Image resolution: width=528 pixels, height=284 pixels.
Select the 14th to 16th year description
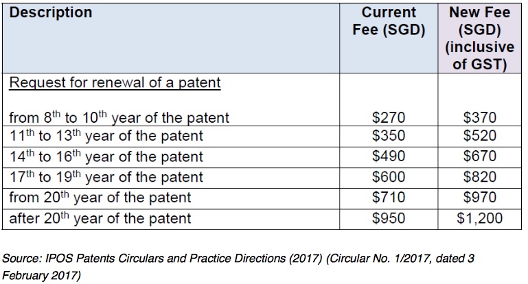(x=106, y=157)
